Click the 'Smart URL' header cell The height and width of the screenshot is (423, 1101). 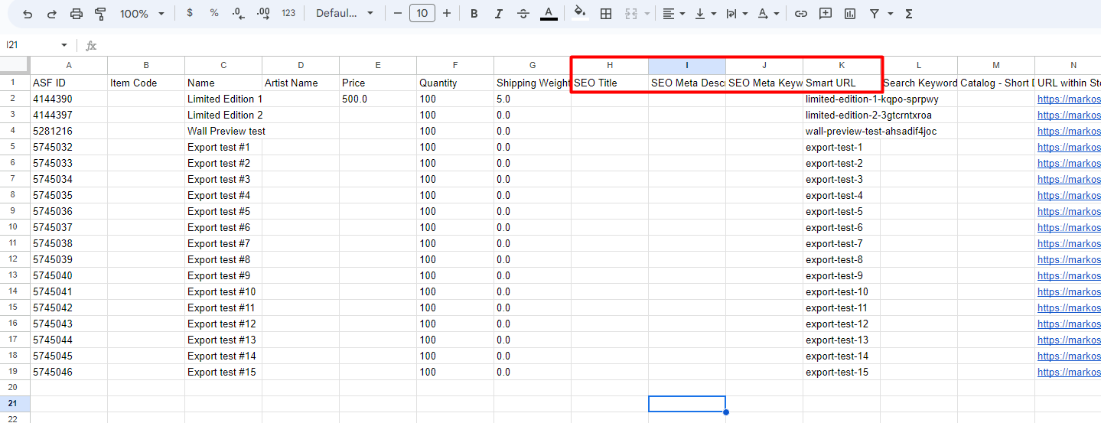click(x=842, y=83)
